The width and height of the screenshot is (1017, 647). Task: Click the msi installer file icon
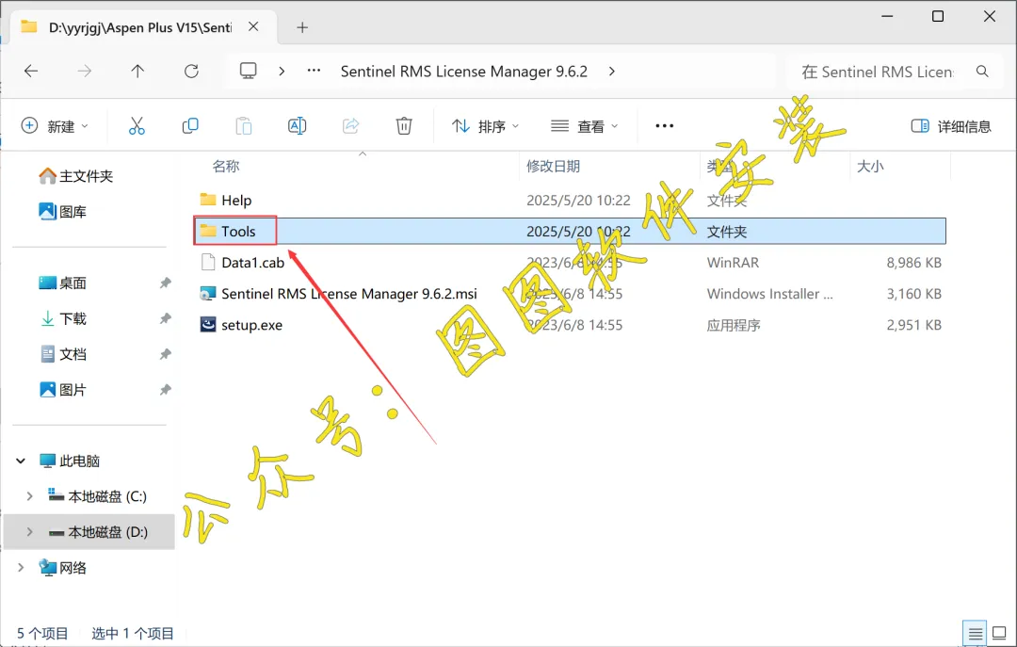point(207,293)
